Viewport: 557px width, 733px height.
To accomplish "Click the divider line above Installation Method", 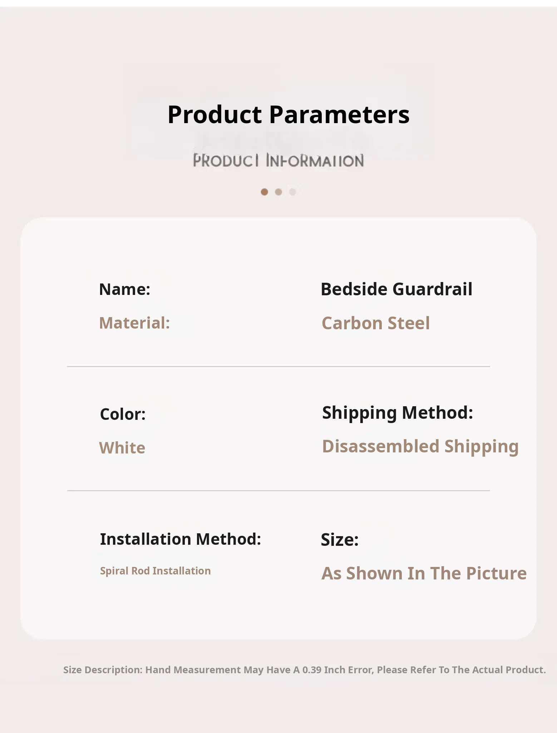I will point(278,491).
